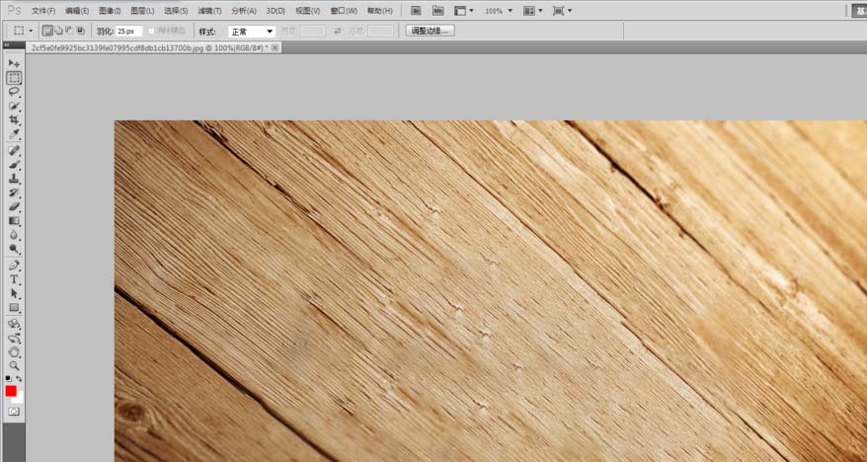
Task: Toggle Quick Mask mode
Action: [14, 410]
